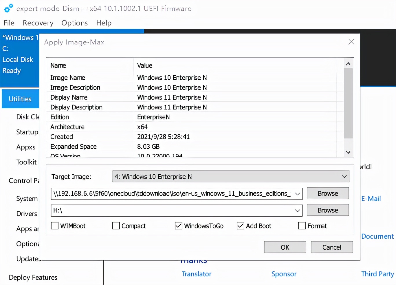
Task: Cancel the Apply Image-Max dialog
Action: point(332,247)
